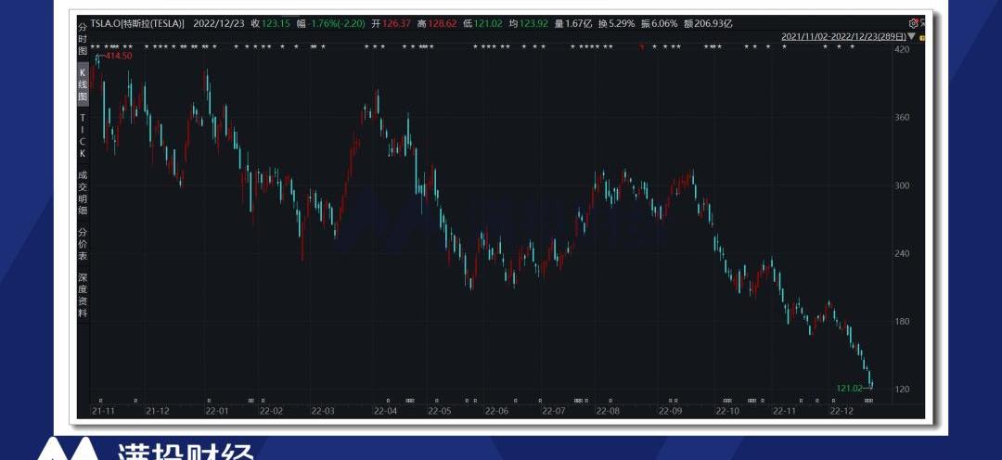Click the 180 price axis label

(x=903, y=322)
